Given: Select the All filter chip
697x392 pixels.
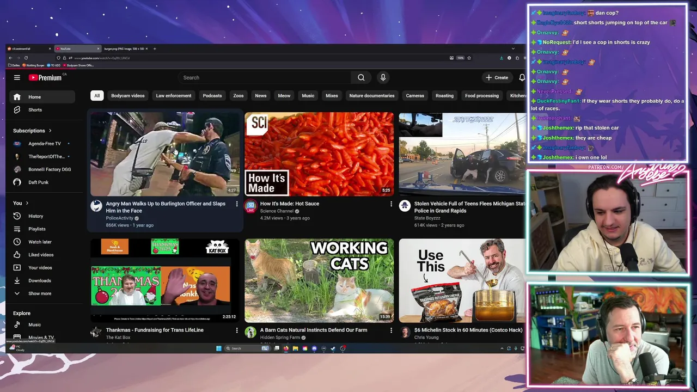Looking at the screenshot, I should (97, 96).
